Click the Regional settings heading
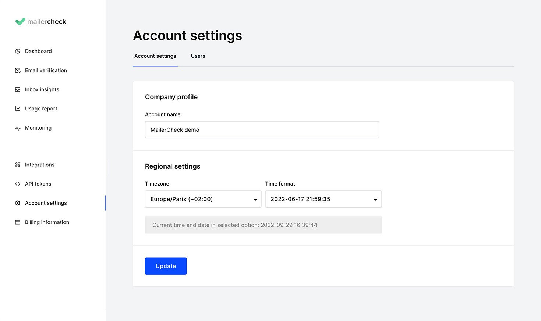This screenshot has width=541, height=321. coord(173,166)
